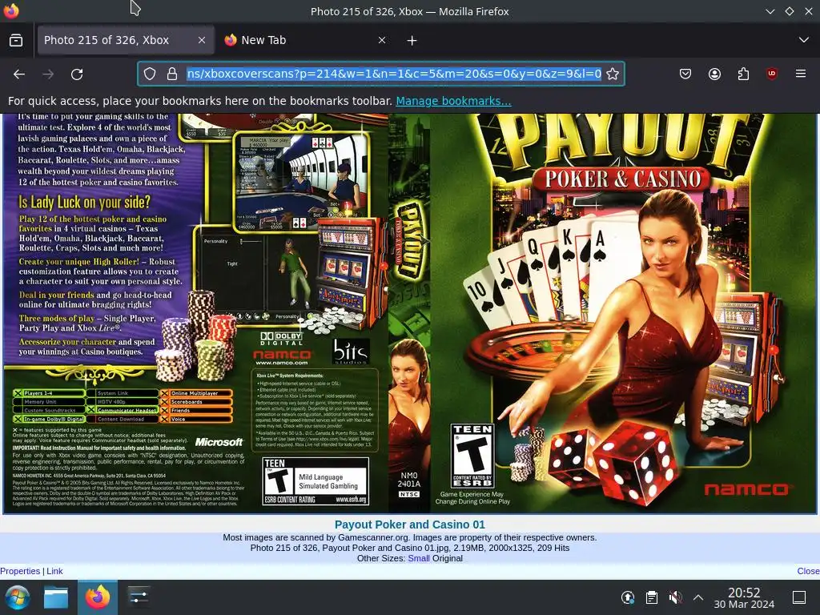Click the 'Photo 215 of 326' info line
820x615 pixels.
409,548
